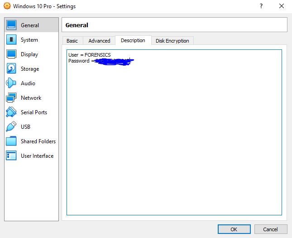Place cursor after the 'Password =' text

click(x=95, y=61)
